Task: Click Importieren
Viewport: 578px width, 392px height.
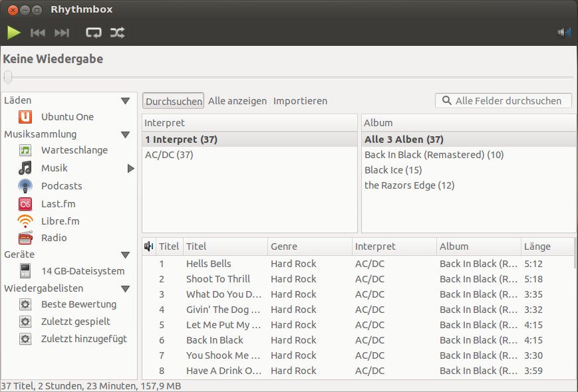Action: pos(300,101)
